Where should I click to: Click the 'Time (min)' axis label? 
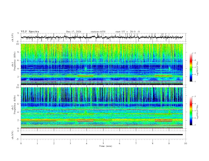[x=106, y=146]
